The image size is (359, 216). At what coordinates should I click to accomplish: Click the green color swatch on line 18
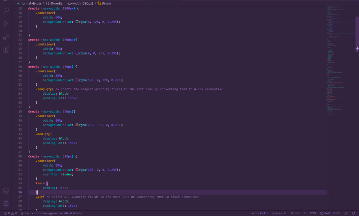(x=77, y=22)
